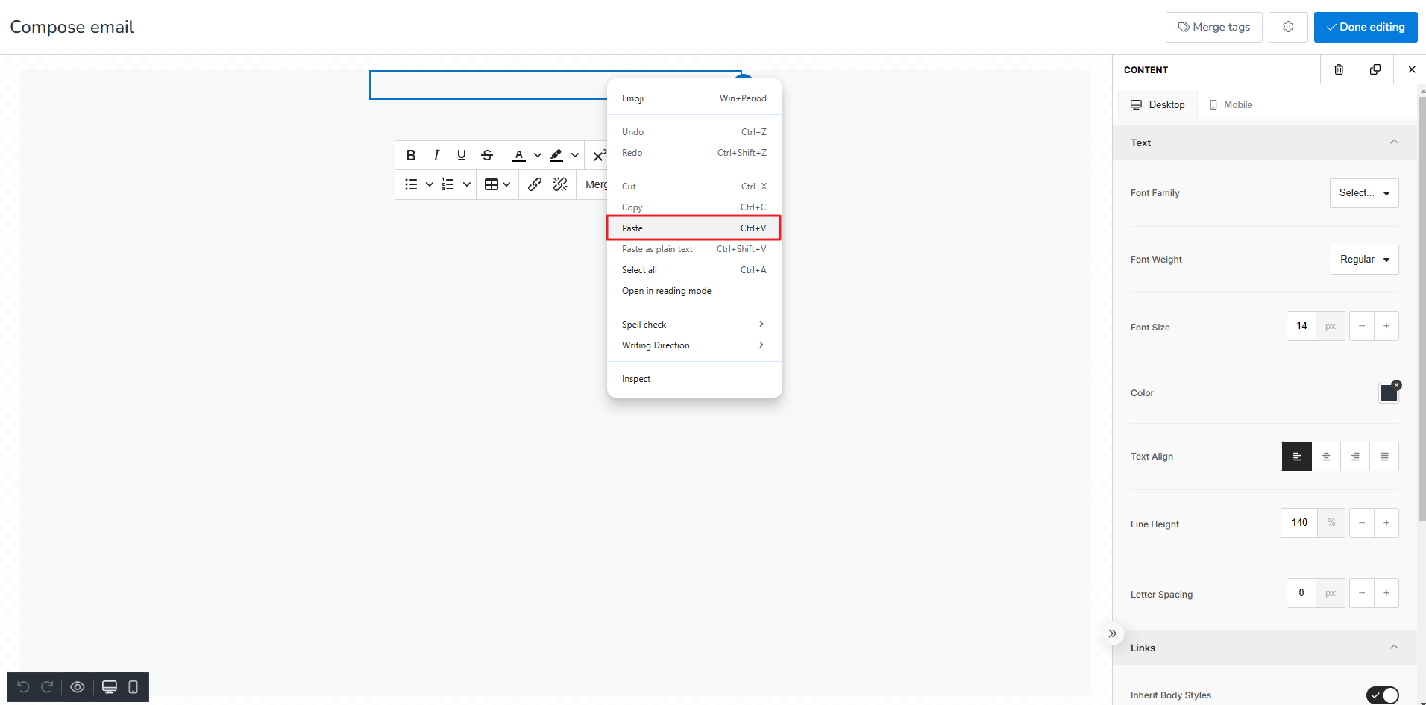
Task: Choose Paste from the context menu
Action: pos(693,228)
